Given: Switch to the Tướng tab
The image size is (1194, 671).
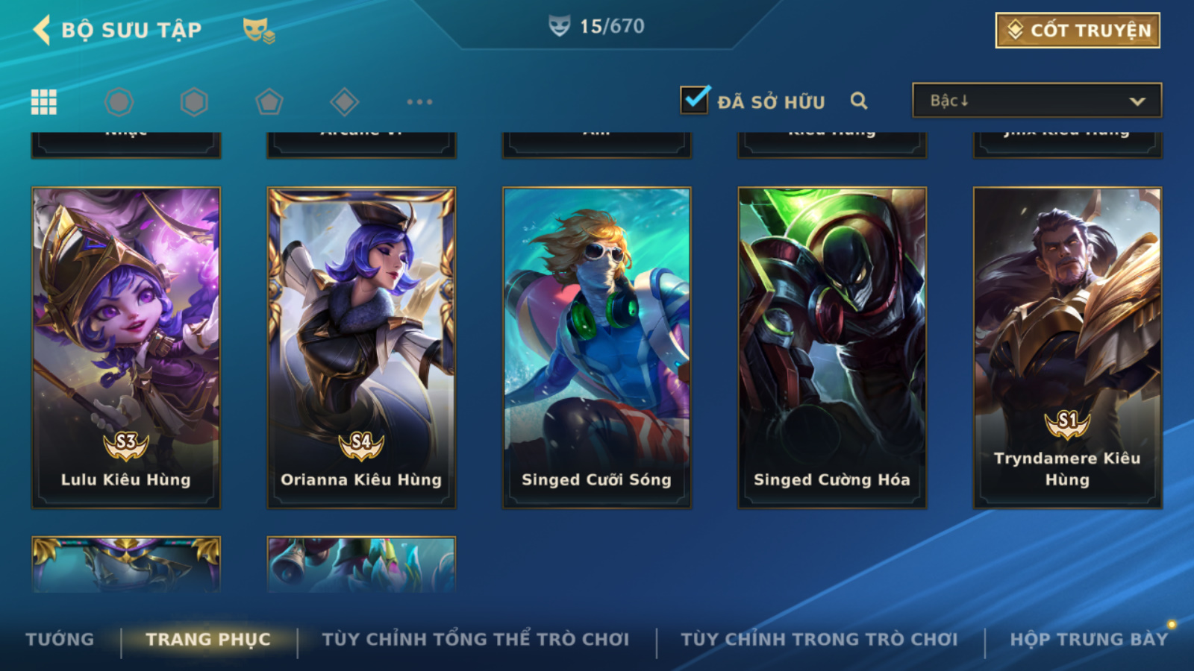Looking at the screenshot, I should pos(60,639).
